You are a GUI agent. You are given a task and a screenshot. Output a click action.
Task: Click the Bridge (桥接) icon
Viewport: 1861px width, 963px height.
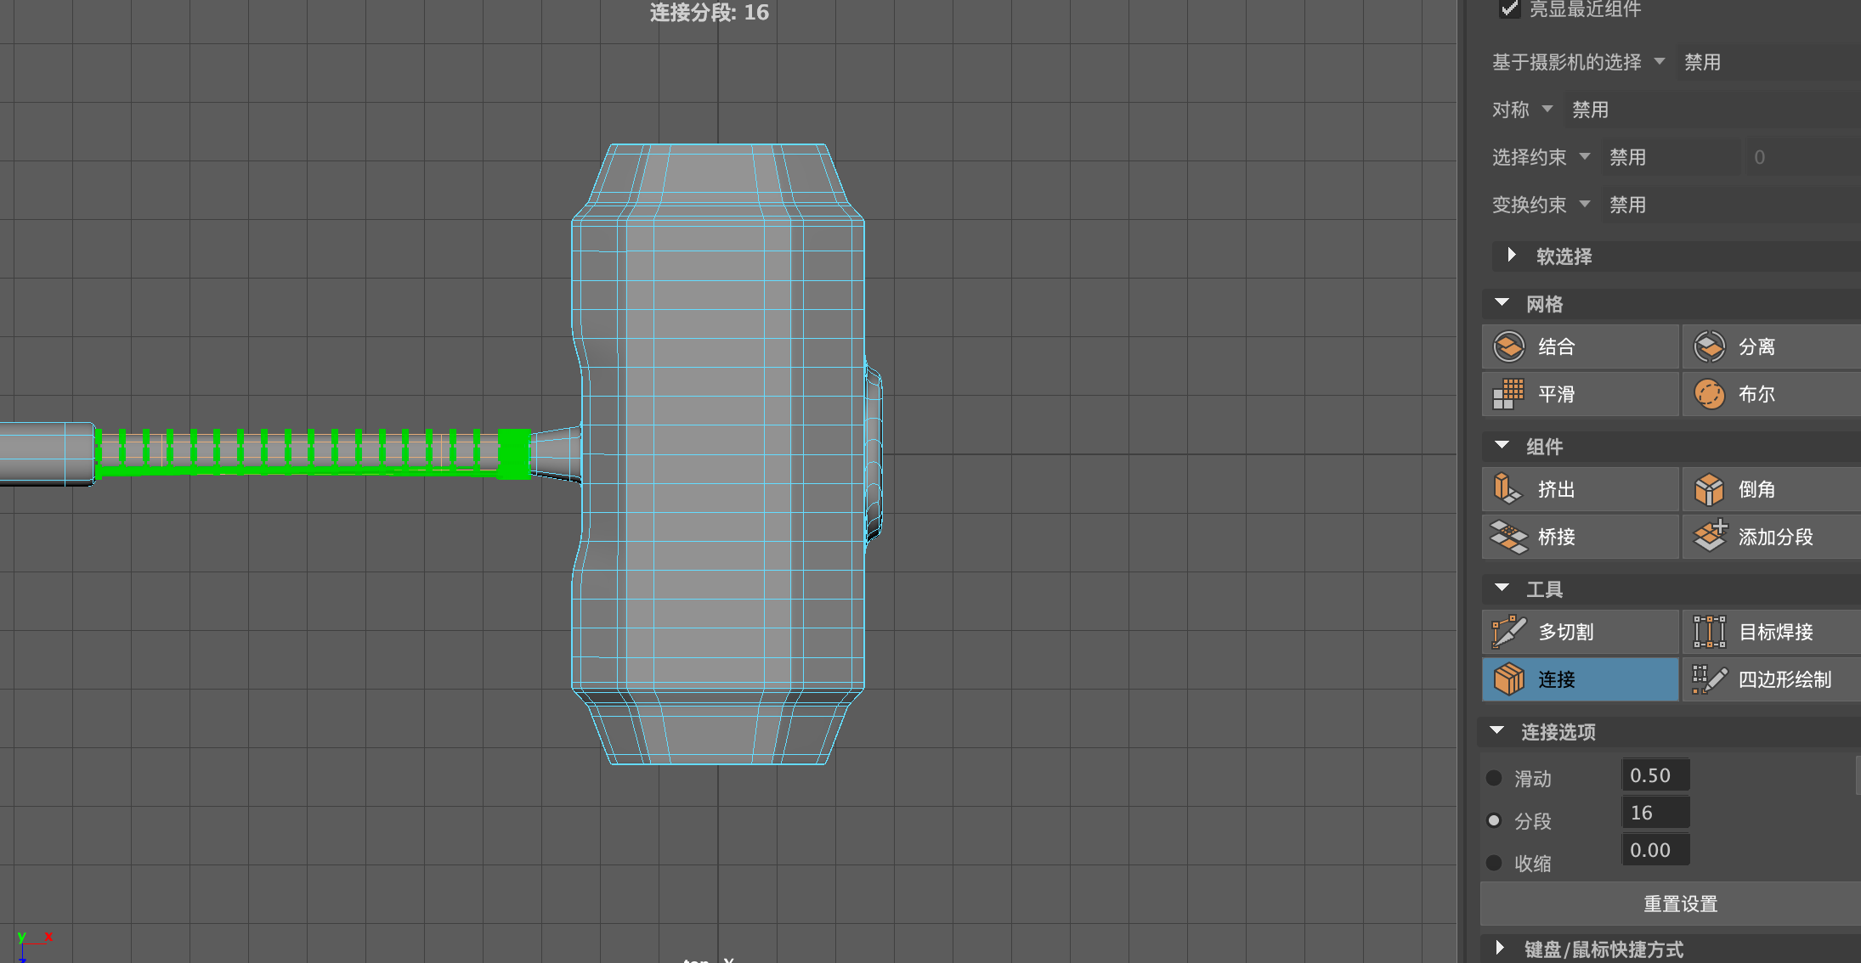tap(1509, 537)
